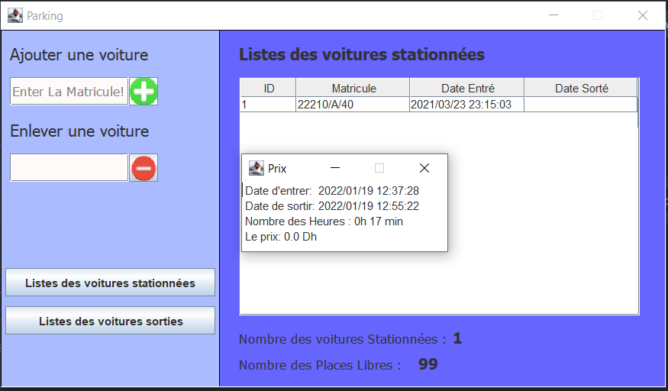Focus the Enlever une voiture text field
668x391 pixels.
point(69,168)
